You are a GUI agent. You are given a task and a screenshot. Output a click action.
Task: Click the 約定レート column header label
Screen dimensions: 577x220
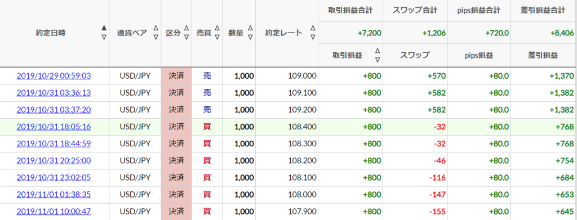tap(283, 33)
